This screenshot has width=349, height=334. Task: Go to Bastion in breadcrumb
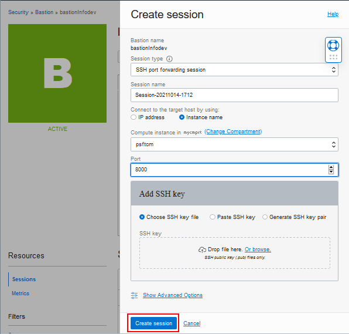click(x=45, y=12)
